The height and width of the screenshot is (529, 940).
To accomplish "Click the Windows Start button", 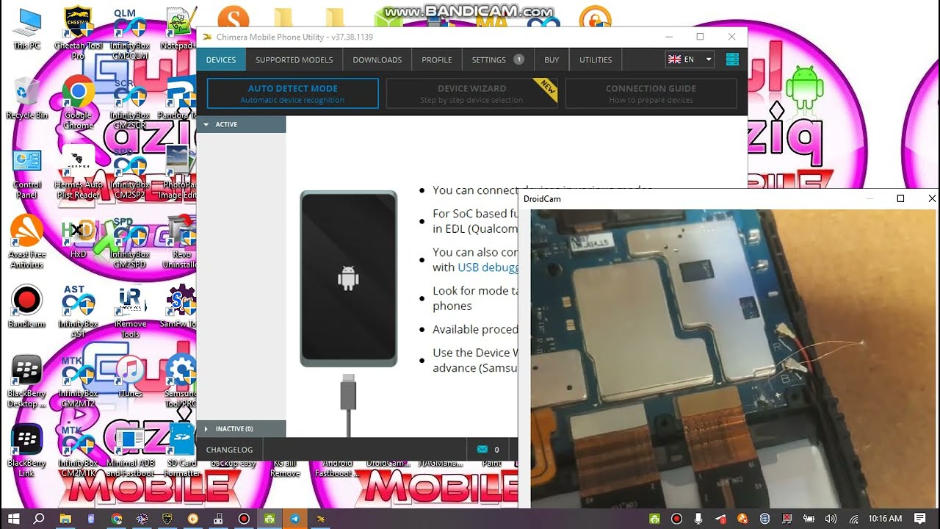I will pyautogui.click(x=15, y=519).
